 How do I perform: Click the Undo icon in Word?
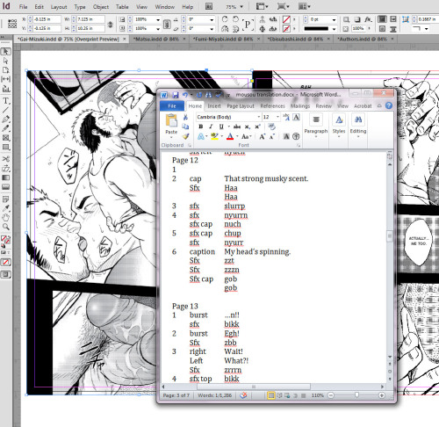pos(185,95)
